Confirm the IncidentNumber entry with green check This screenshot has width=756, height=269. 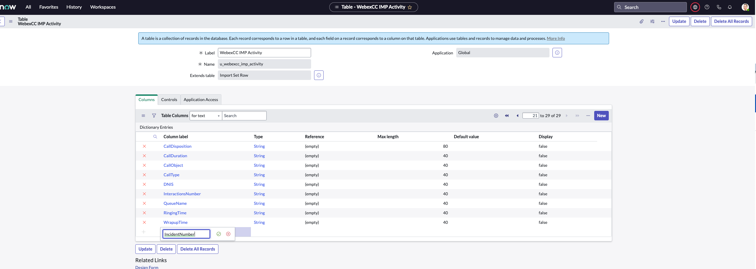tap(219, 234)
